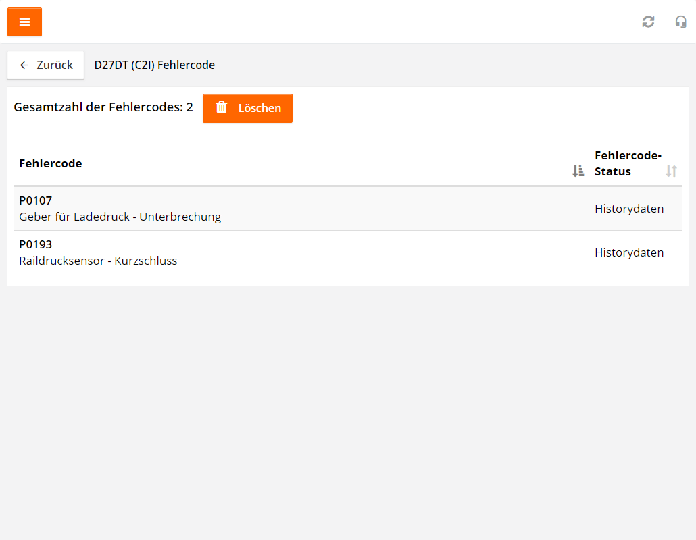Click the D27DT (C2I) Fehlercode page title
This screenshot has width=696, height=540.
[x=155, y=65]
